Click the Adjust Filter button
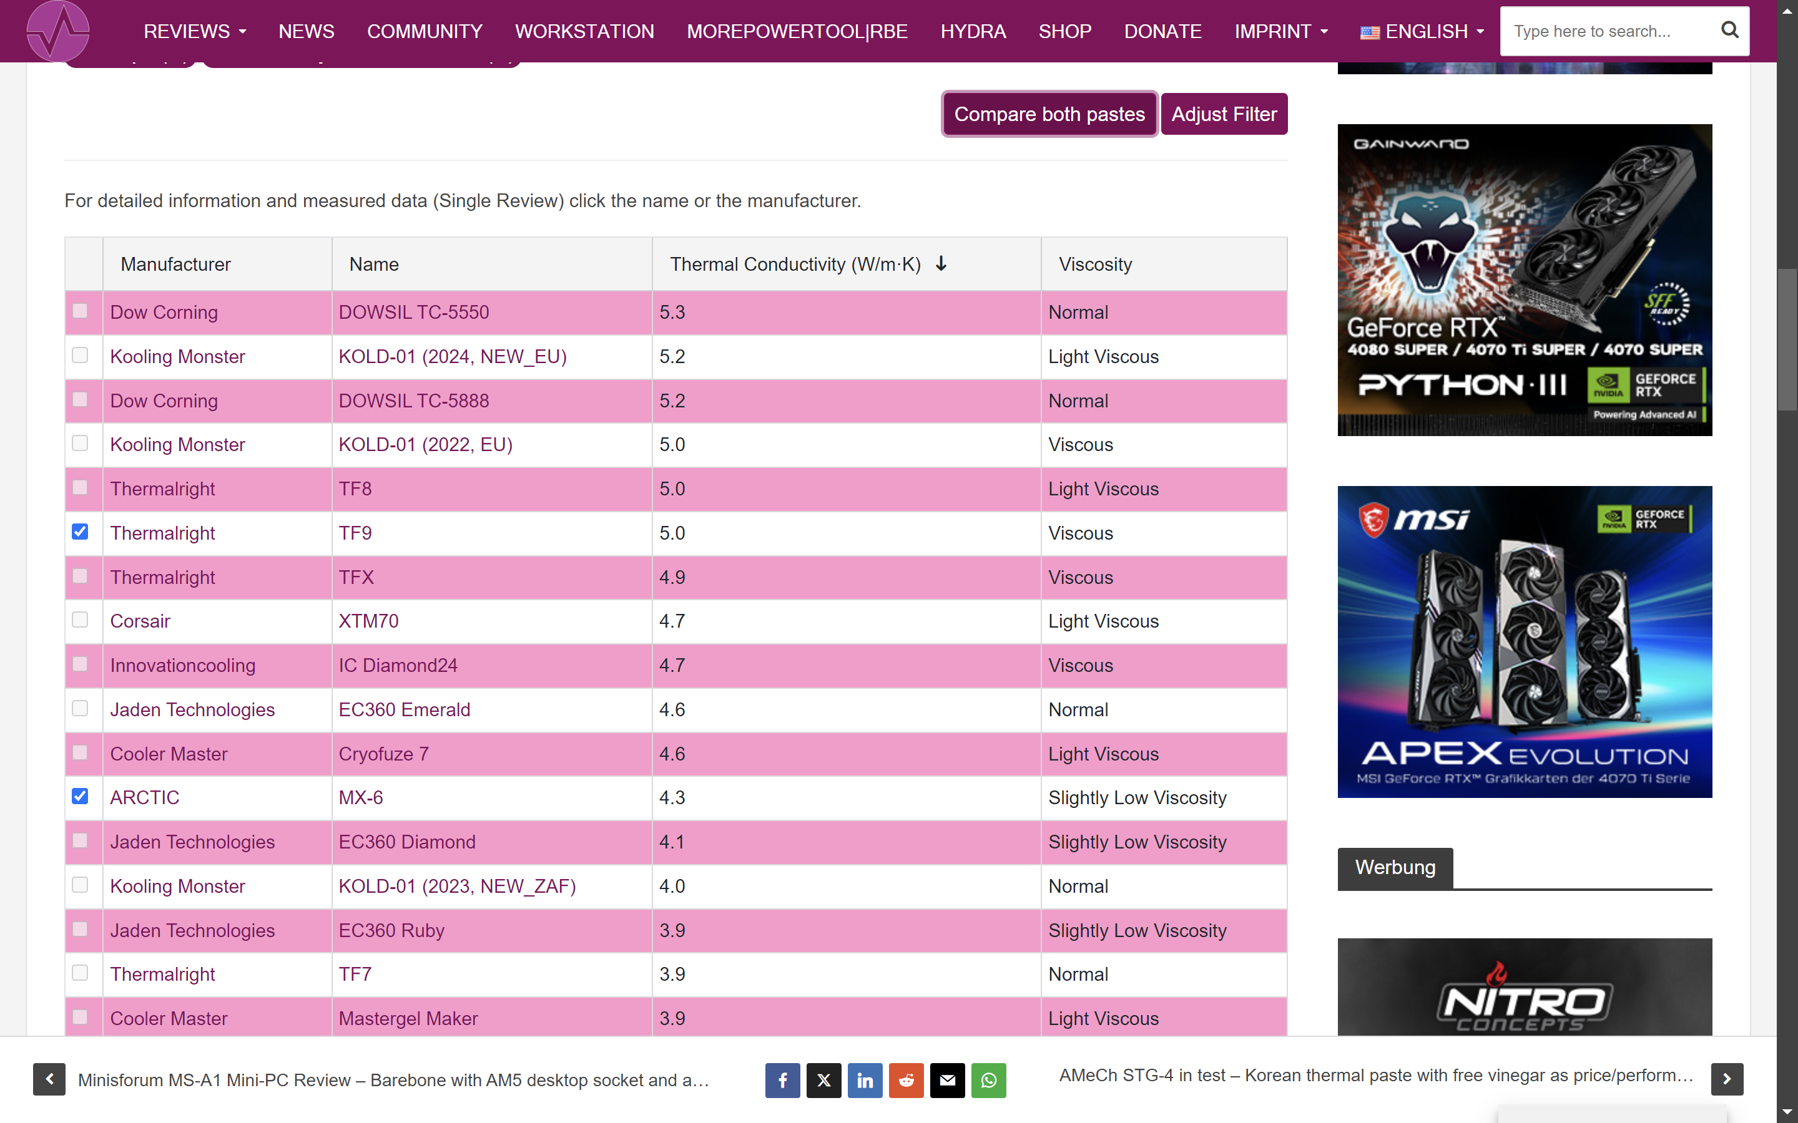The width and height of the screenshot is (1798, 1123). click(x=1224, y=114)
